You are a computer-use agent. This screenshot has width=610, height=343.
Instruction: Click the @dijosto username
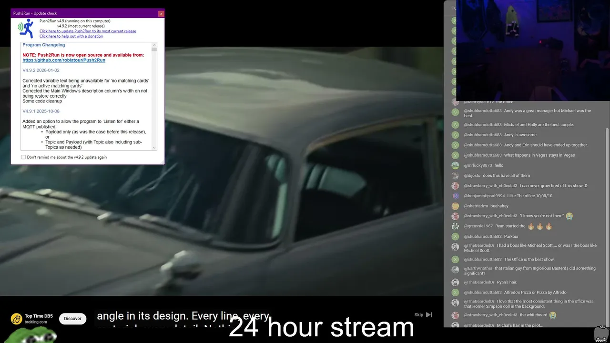pyautogui.click(x=472, y=175)
